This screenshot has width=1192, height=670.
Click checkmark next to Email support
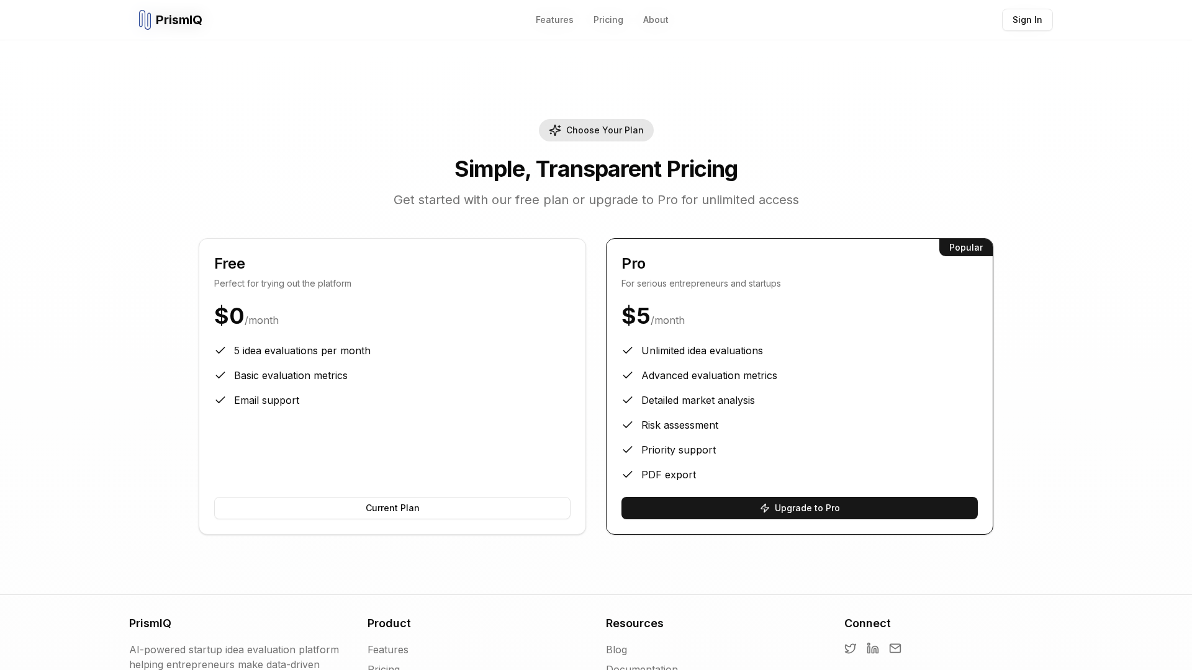[x=220, y=400]
